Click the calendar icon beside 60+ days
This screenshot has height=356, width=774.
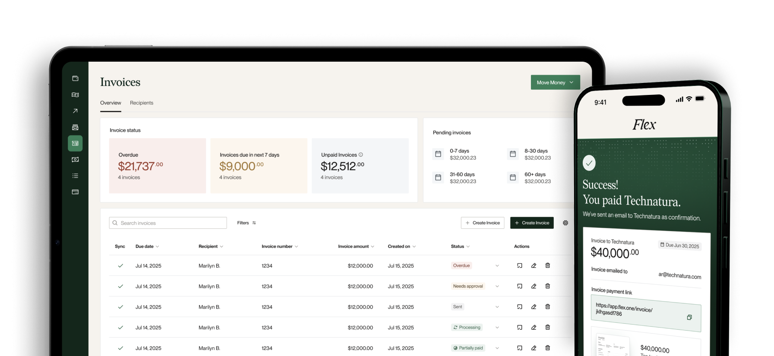coord(513,177)
